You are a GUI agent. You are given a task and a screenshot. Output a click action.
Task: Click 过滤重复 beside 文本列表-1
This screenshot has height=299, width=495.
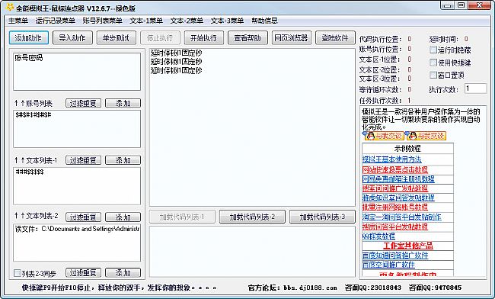tap(83, 160)
